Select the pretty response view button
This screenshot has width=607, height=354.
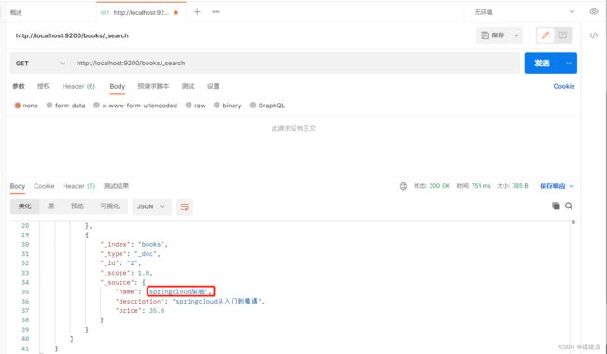(x=25, y=206)
